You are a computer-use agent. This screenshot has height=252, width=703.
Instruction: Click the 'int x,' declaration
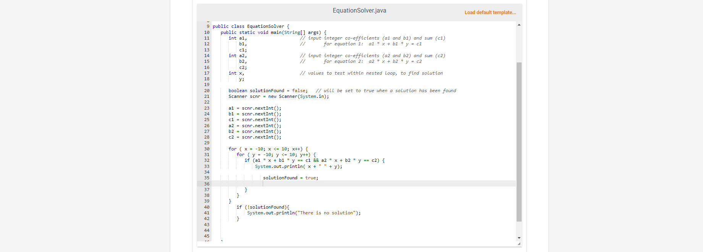tap(236, 73)
